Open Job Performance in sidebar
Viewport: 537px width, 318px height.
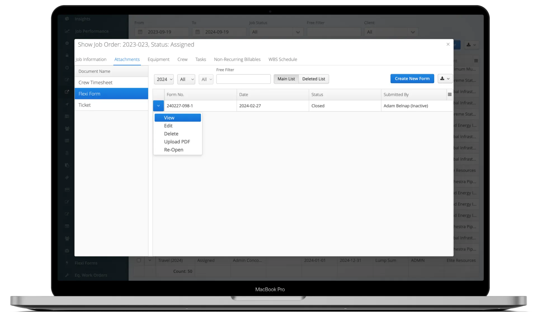click(92, 31)
